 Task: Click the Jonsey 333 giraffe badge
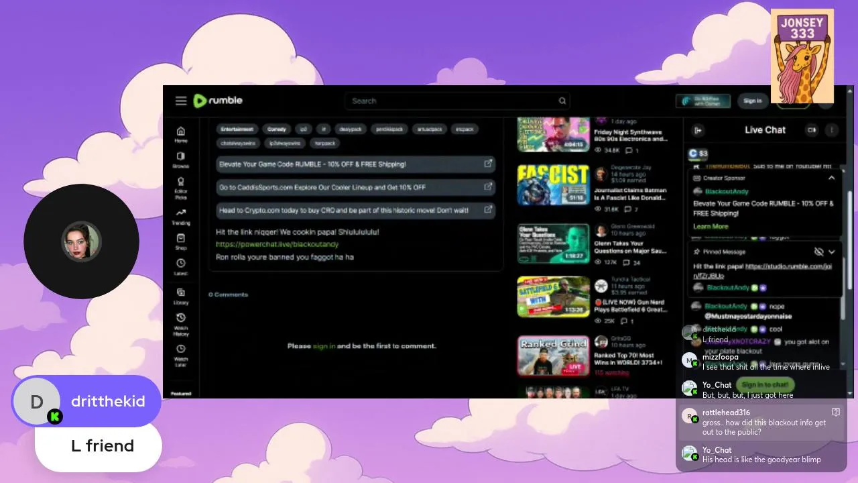click(802, 56)
